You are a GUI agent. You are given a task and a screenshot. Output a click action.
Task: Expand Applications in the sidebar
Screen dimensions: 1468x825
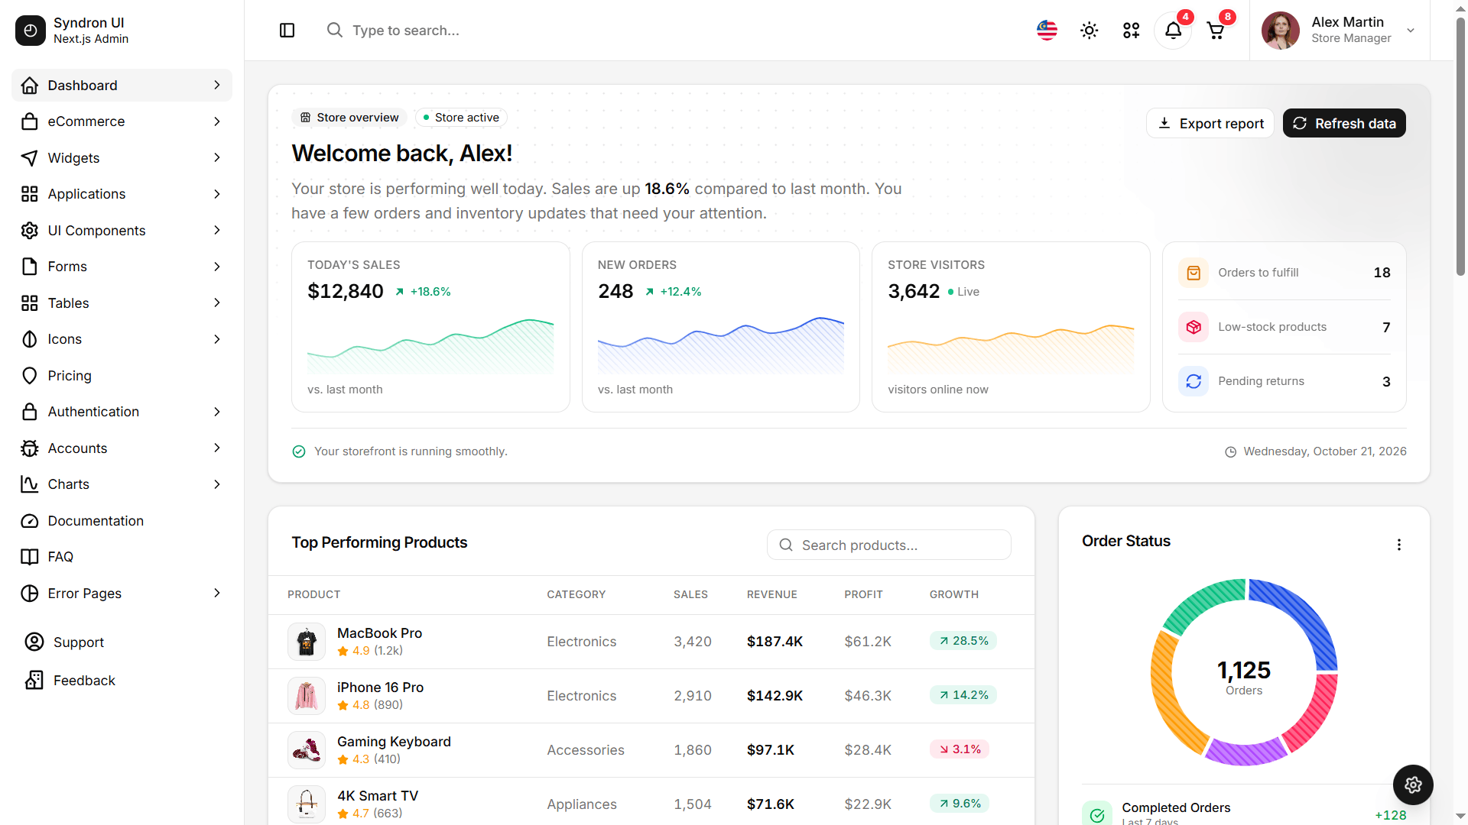pos(122,194)
